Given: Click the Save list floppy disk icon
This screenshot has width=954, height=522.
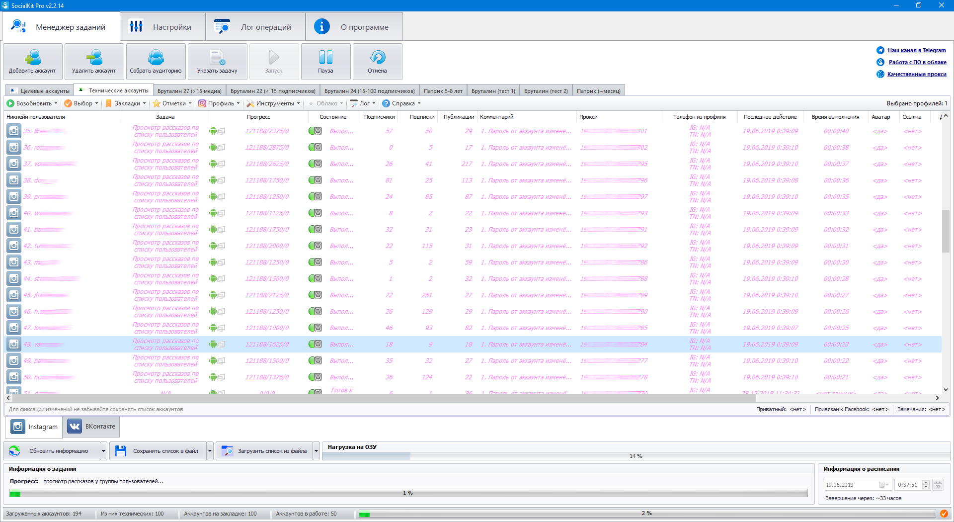Looking at the screenshot, I should coord(121,451).
